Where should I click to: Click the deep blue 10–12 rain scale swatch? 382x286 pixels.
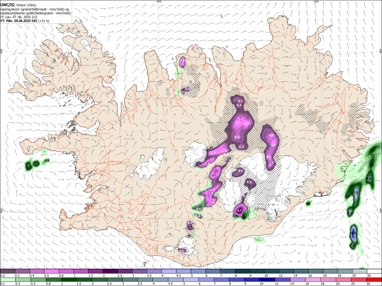(267, 280)
